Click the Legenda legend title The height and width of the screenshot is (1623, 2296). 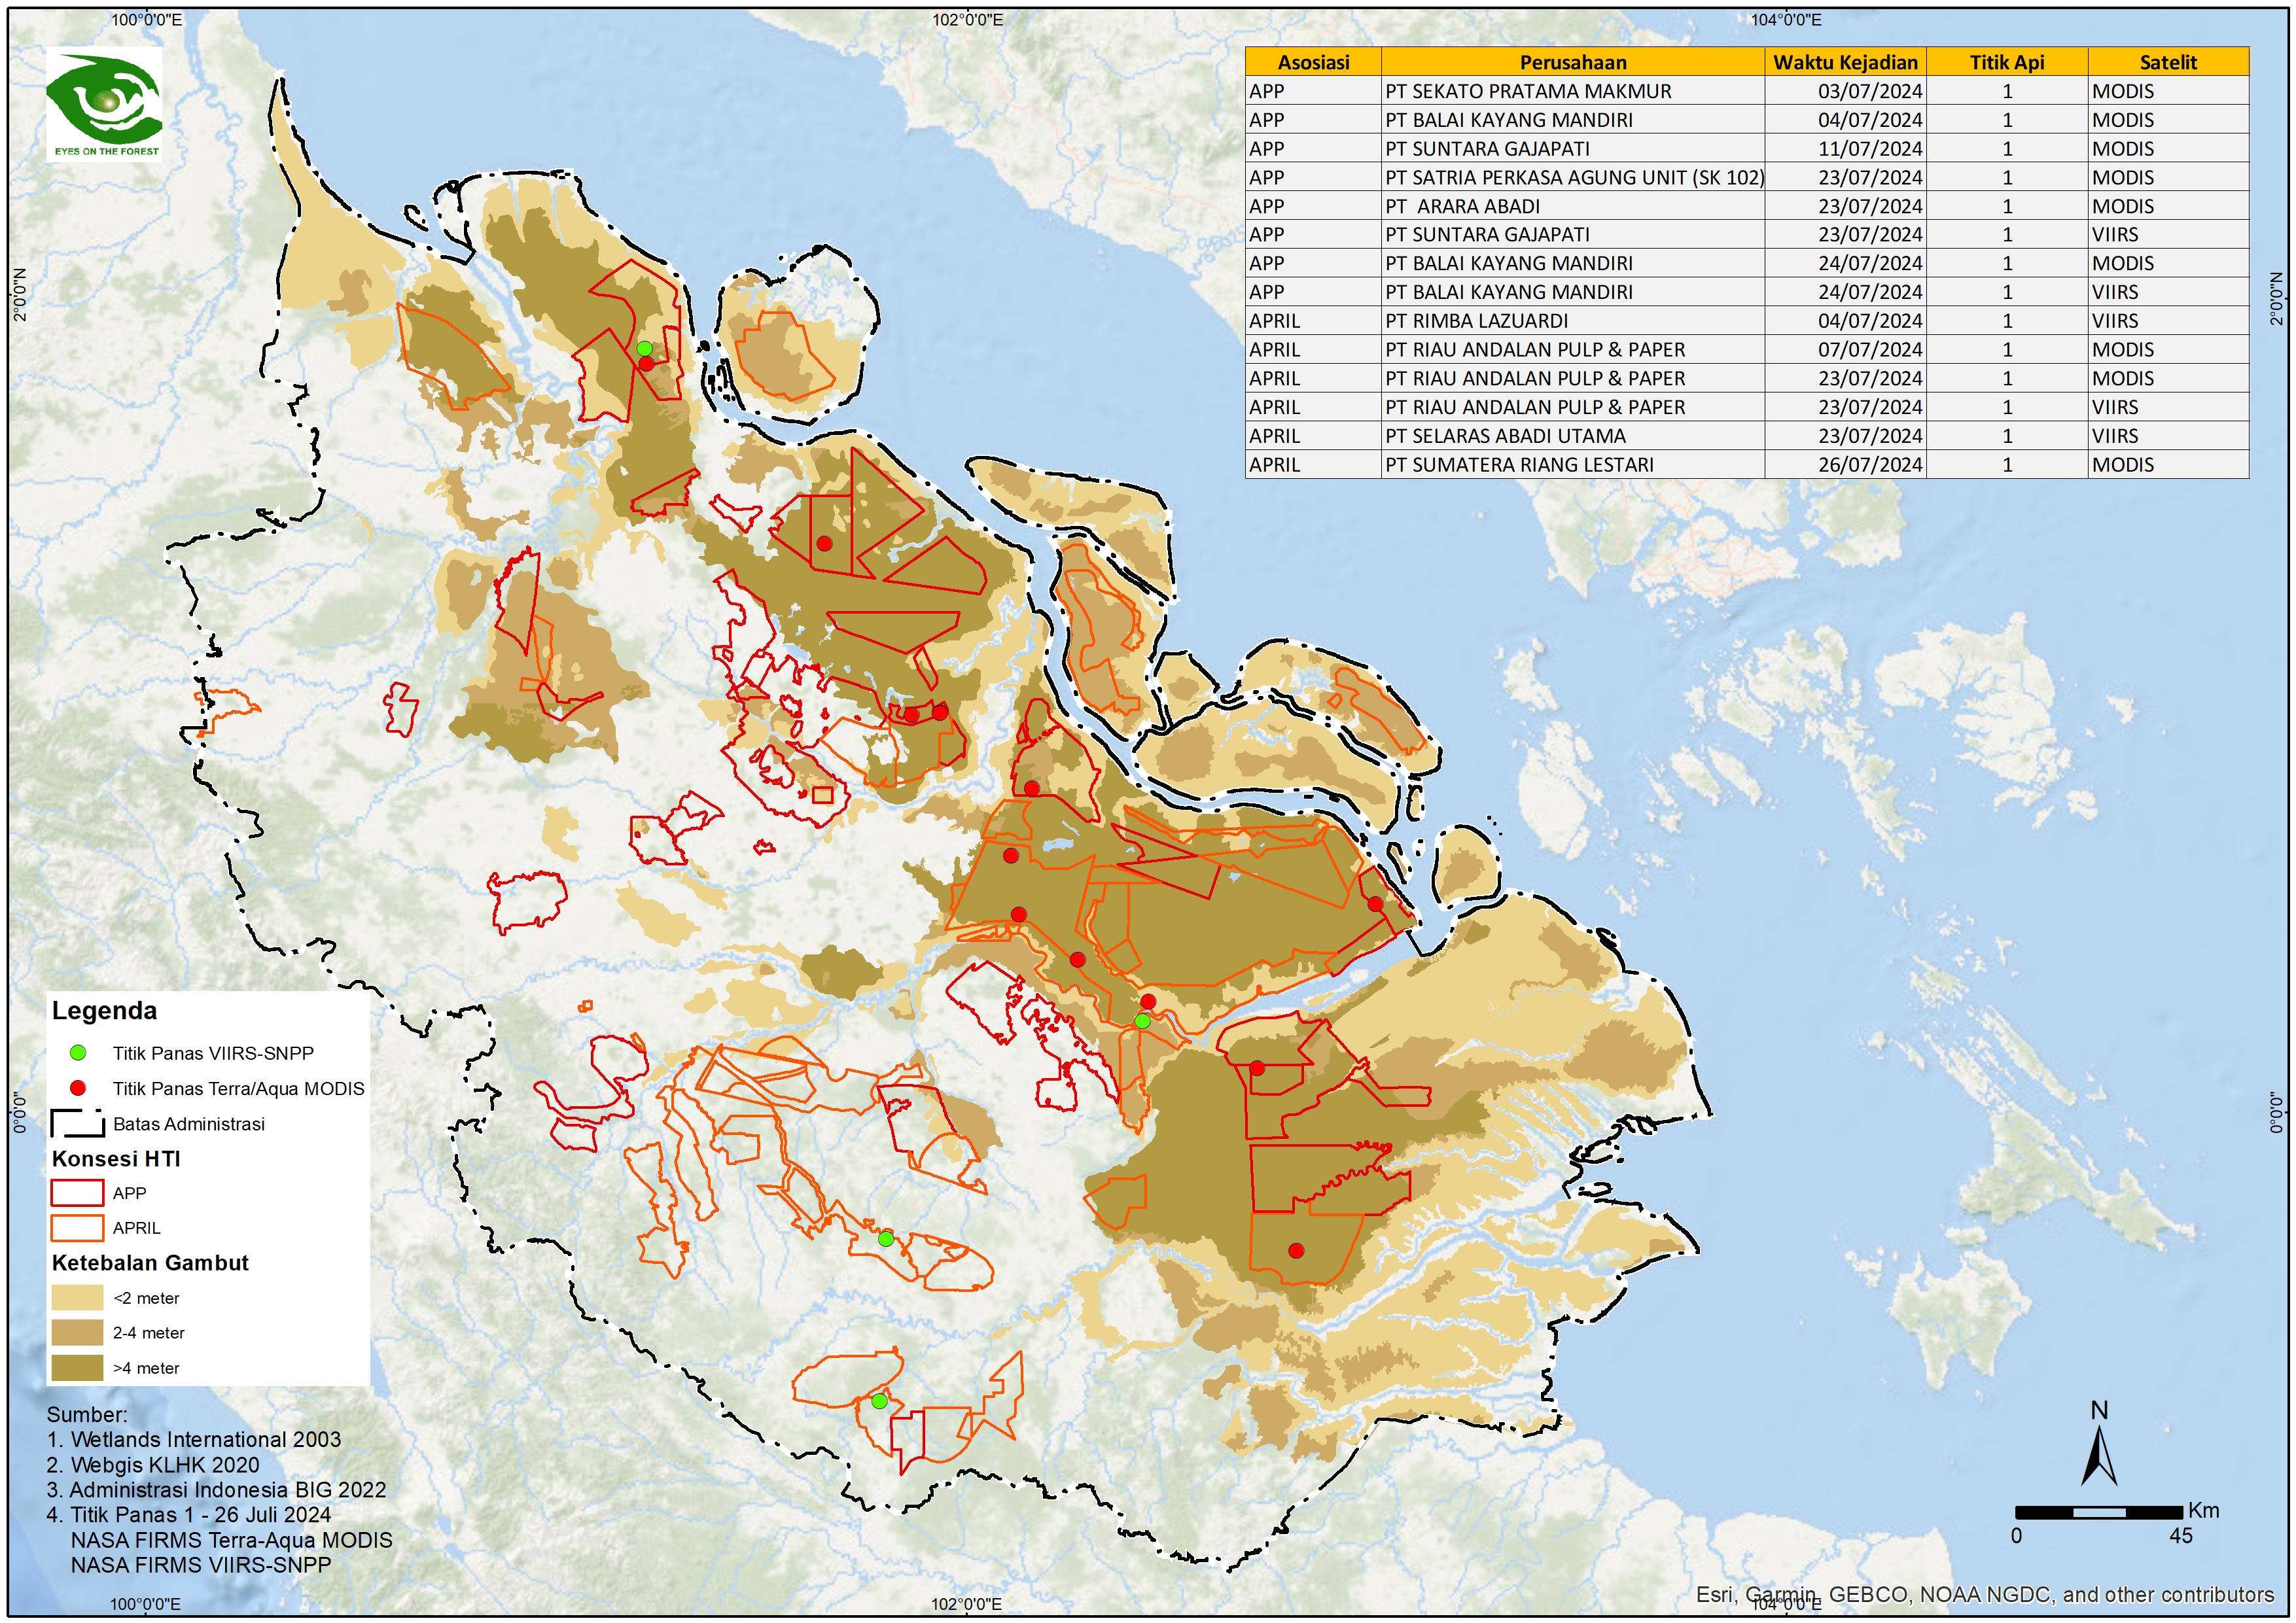tap(104, 1010)
